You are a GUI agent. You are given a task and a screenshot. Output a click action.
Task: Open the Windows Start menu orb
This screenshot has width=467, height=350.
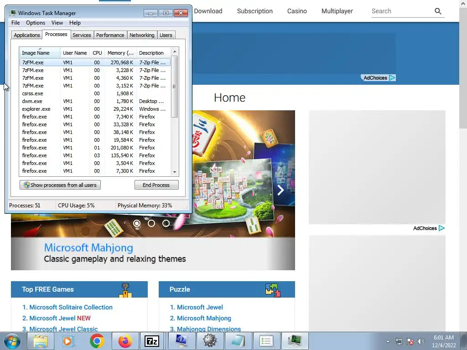[x=12, y=341]
